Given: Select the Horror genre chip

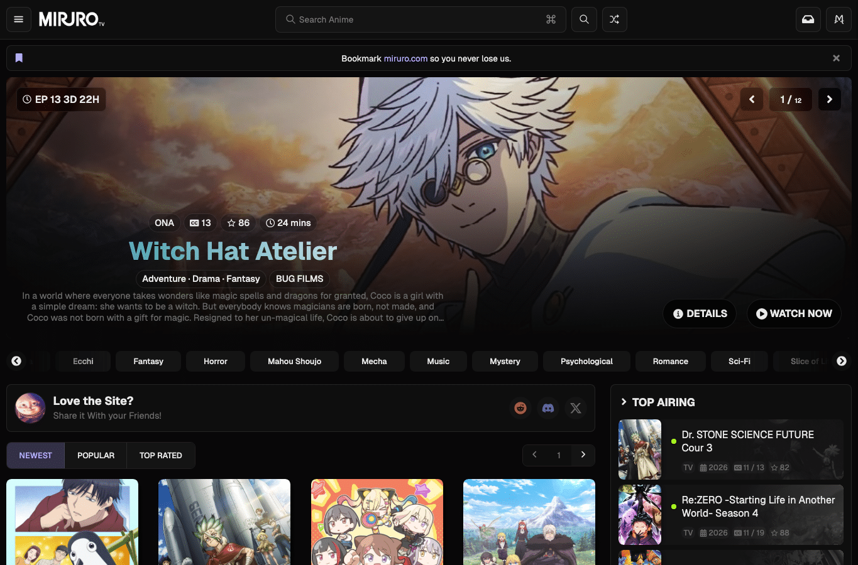Looking at the screenshot, I should tap(216, 361).
